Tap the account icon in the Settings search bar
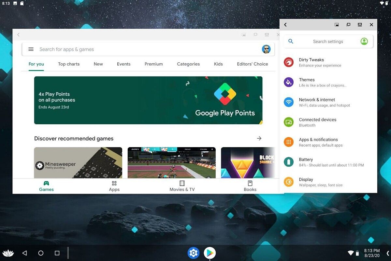 tap(364, 41)
